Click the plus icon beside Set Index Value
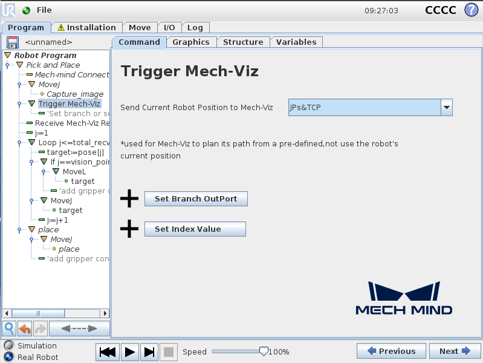Viewport: 483px width, 363px height. coord(129,229)
